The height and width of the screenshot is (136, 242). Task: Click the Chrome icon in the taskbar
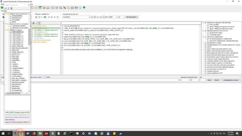[22, 133]
